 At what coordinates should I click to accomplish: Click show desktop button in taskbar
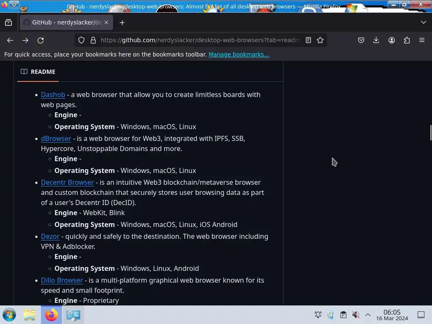(421, 314)
